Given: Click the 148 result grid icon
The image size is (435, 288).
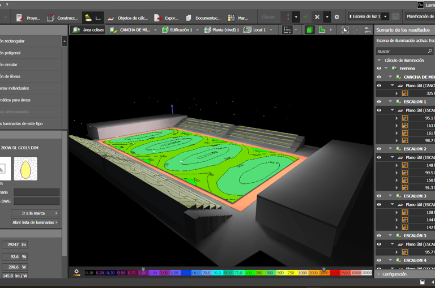Looking at the screenshot, I should click(405, 165).
